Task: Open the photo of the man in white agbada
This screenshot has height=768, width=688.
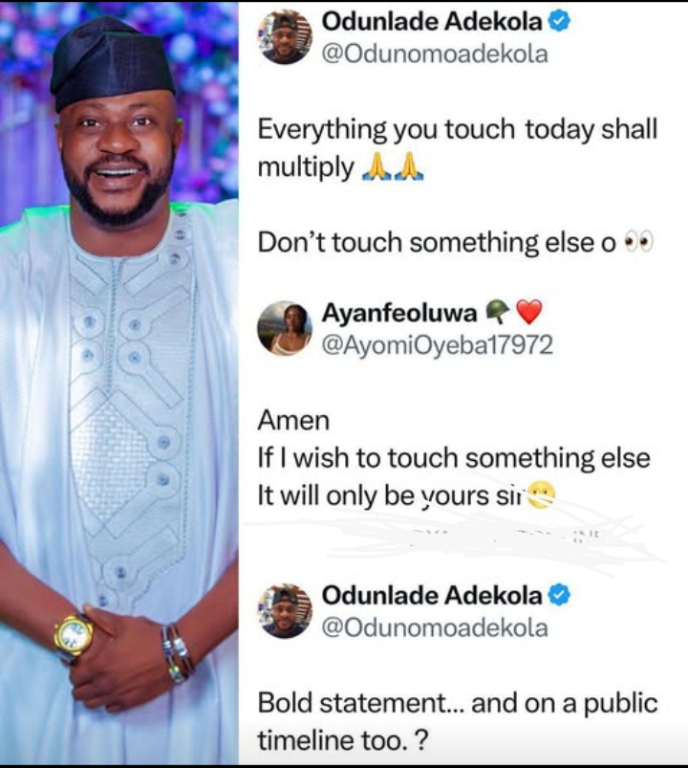Action: pyautogui.click(x=118, y=383)
